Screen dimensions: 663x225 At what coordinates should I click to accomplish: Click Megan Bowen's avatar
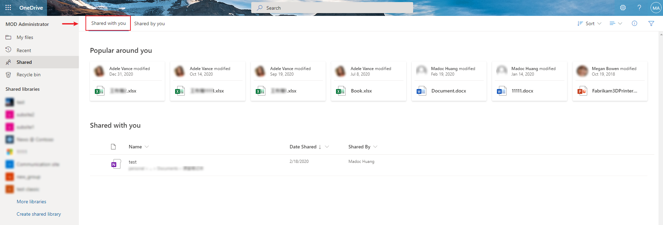coord(582,71)
